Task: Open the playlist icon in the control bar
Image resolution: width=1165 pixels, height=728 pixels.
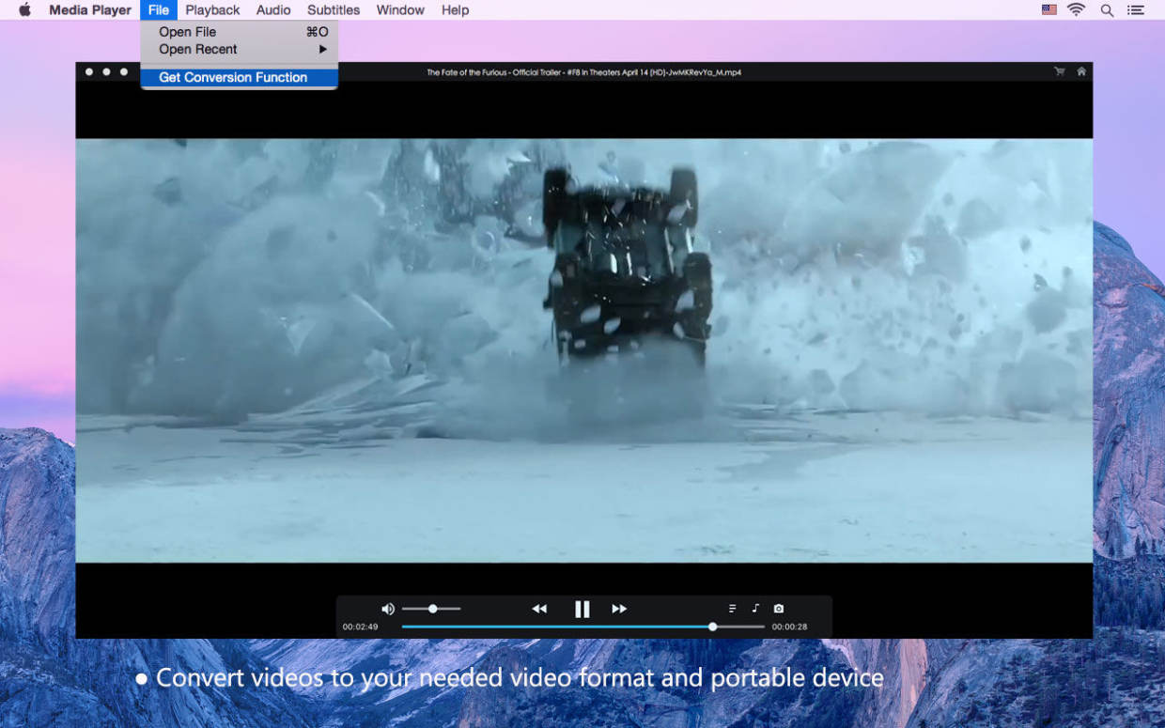Action: coord(733,609)
